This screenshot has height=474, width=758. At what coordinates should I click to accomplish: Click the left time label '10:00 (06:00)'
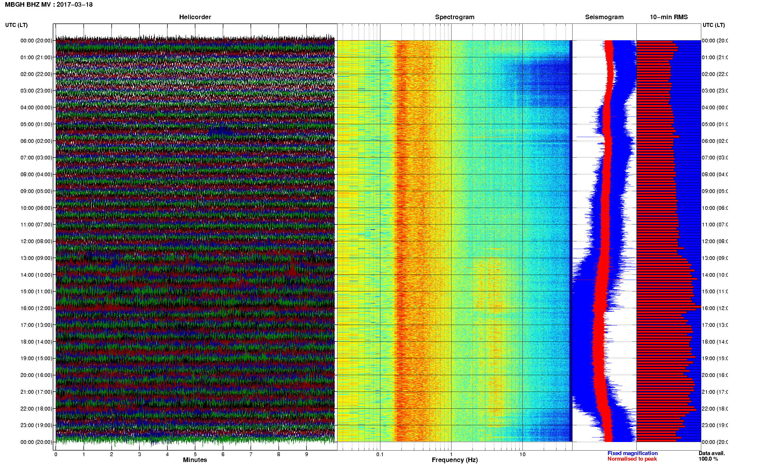(36, 208)
